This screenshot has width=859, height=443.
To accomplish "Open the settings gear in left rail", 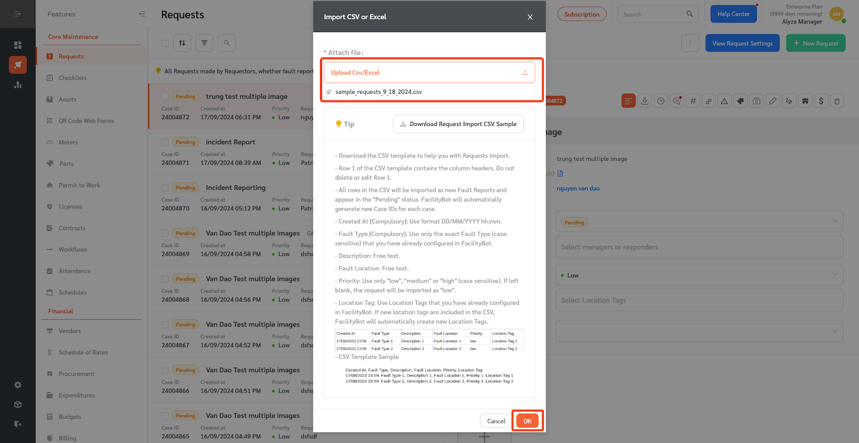I will click(18, 385).
